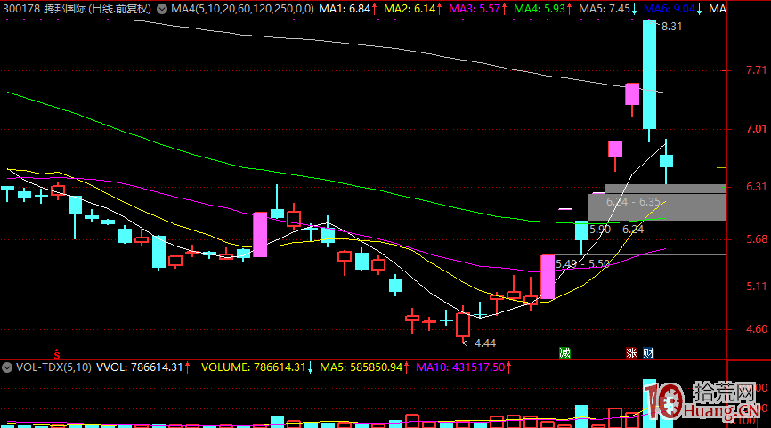The image size is (771, 428).
Task: Click the red 涨 marker icon
Action: pos(631,353)
